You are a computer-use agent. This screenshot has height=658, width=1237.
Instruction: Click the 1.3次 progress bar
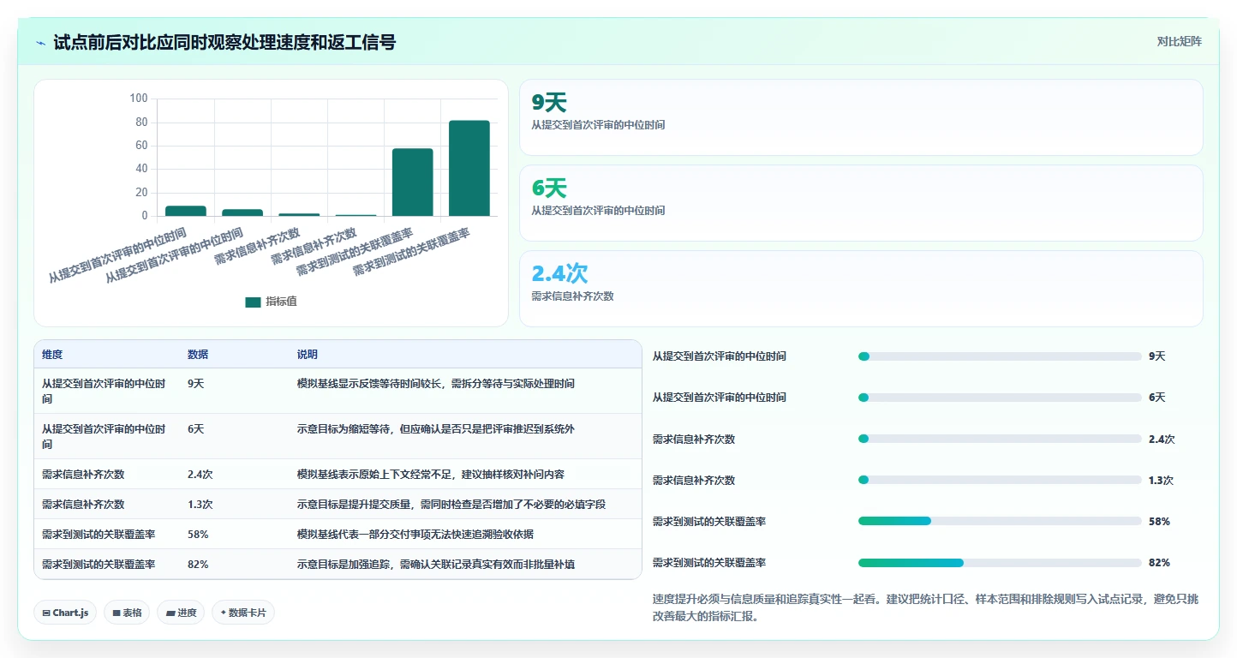click(1000, 480)
